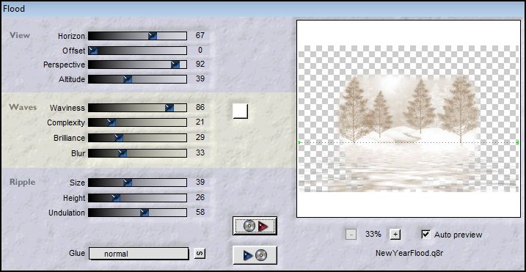Click the small S button beside Glue
The height and width of the screenshot is (272, 526).
(x=200, y=254)
